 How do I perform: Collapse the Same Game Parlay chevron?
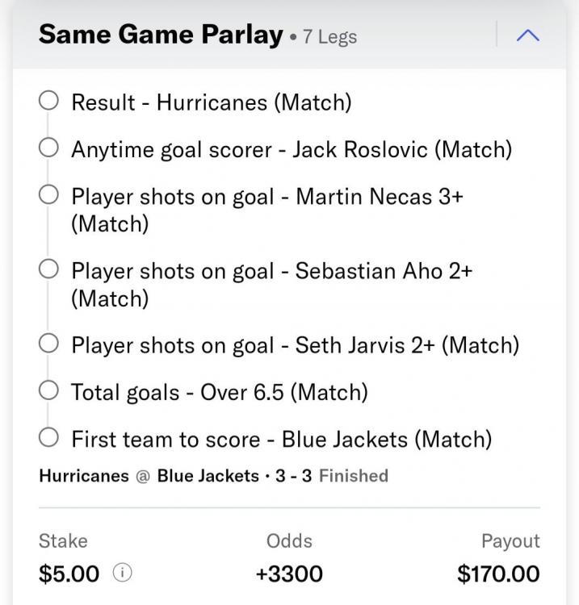pyautogui.click(x=527, y=35)
